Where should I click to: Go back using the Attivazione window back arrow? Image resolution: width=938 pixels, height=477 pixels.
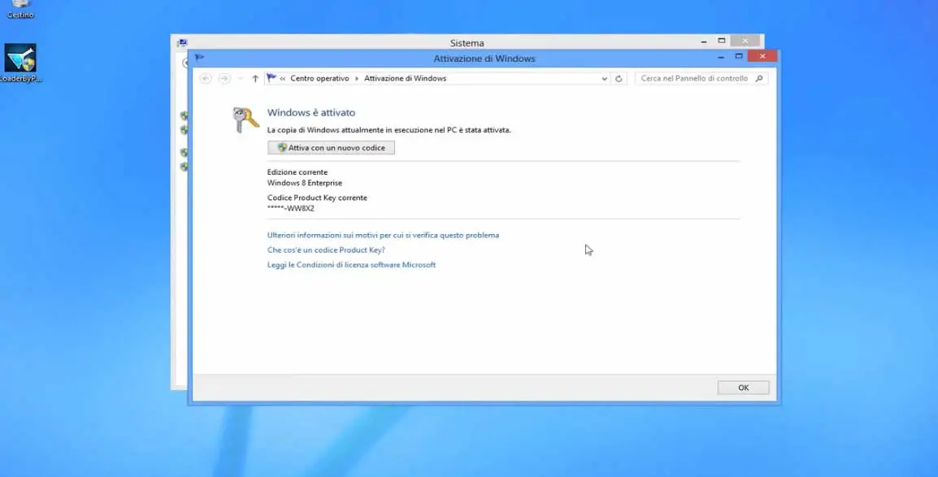pyautogui.click(x=206, y=78)
